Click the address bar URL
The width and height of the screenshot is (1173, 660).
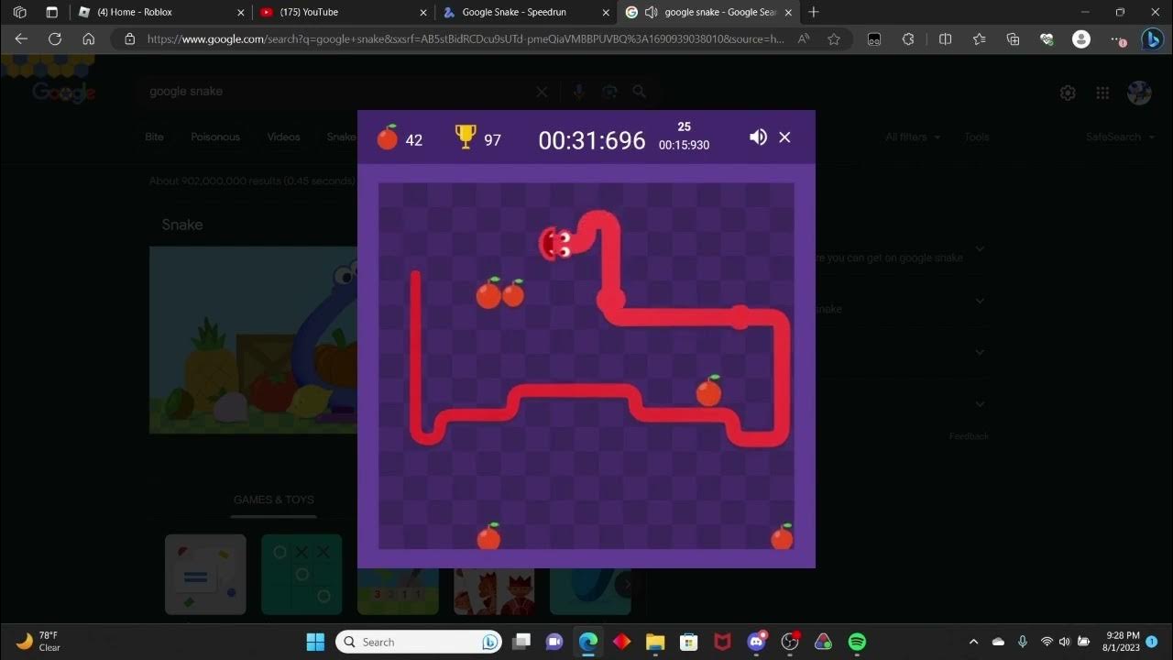coord(466,39)
